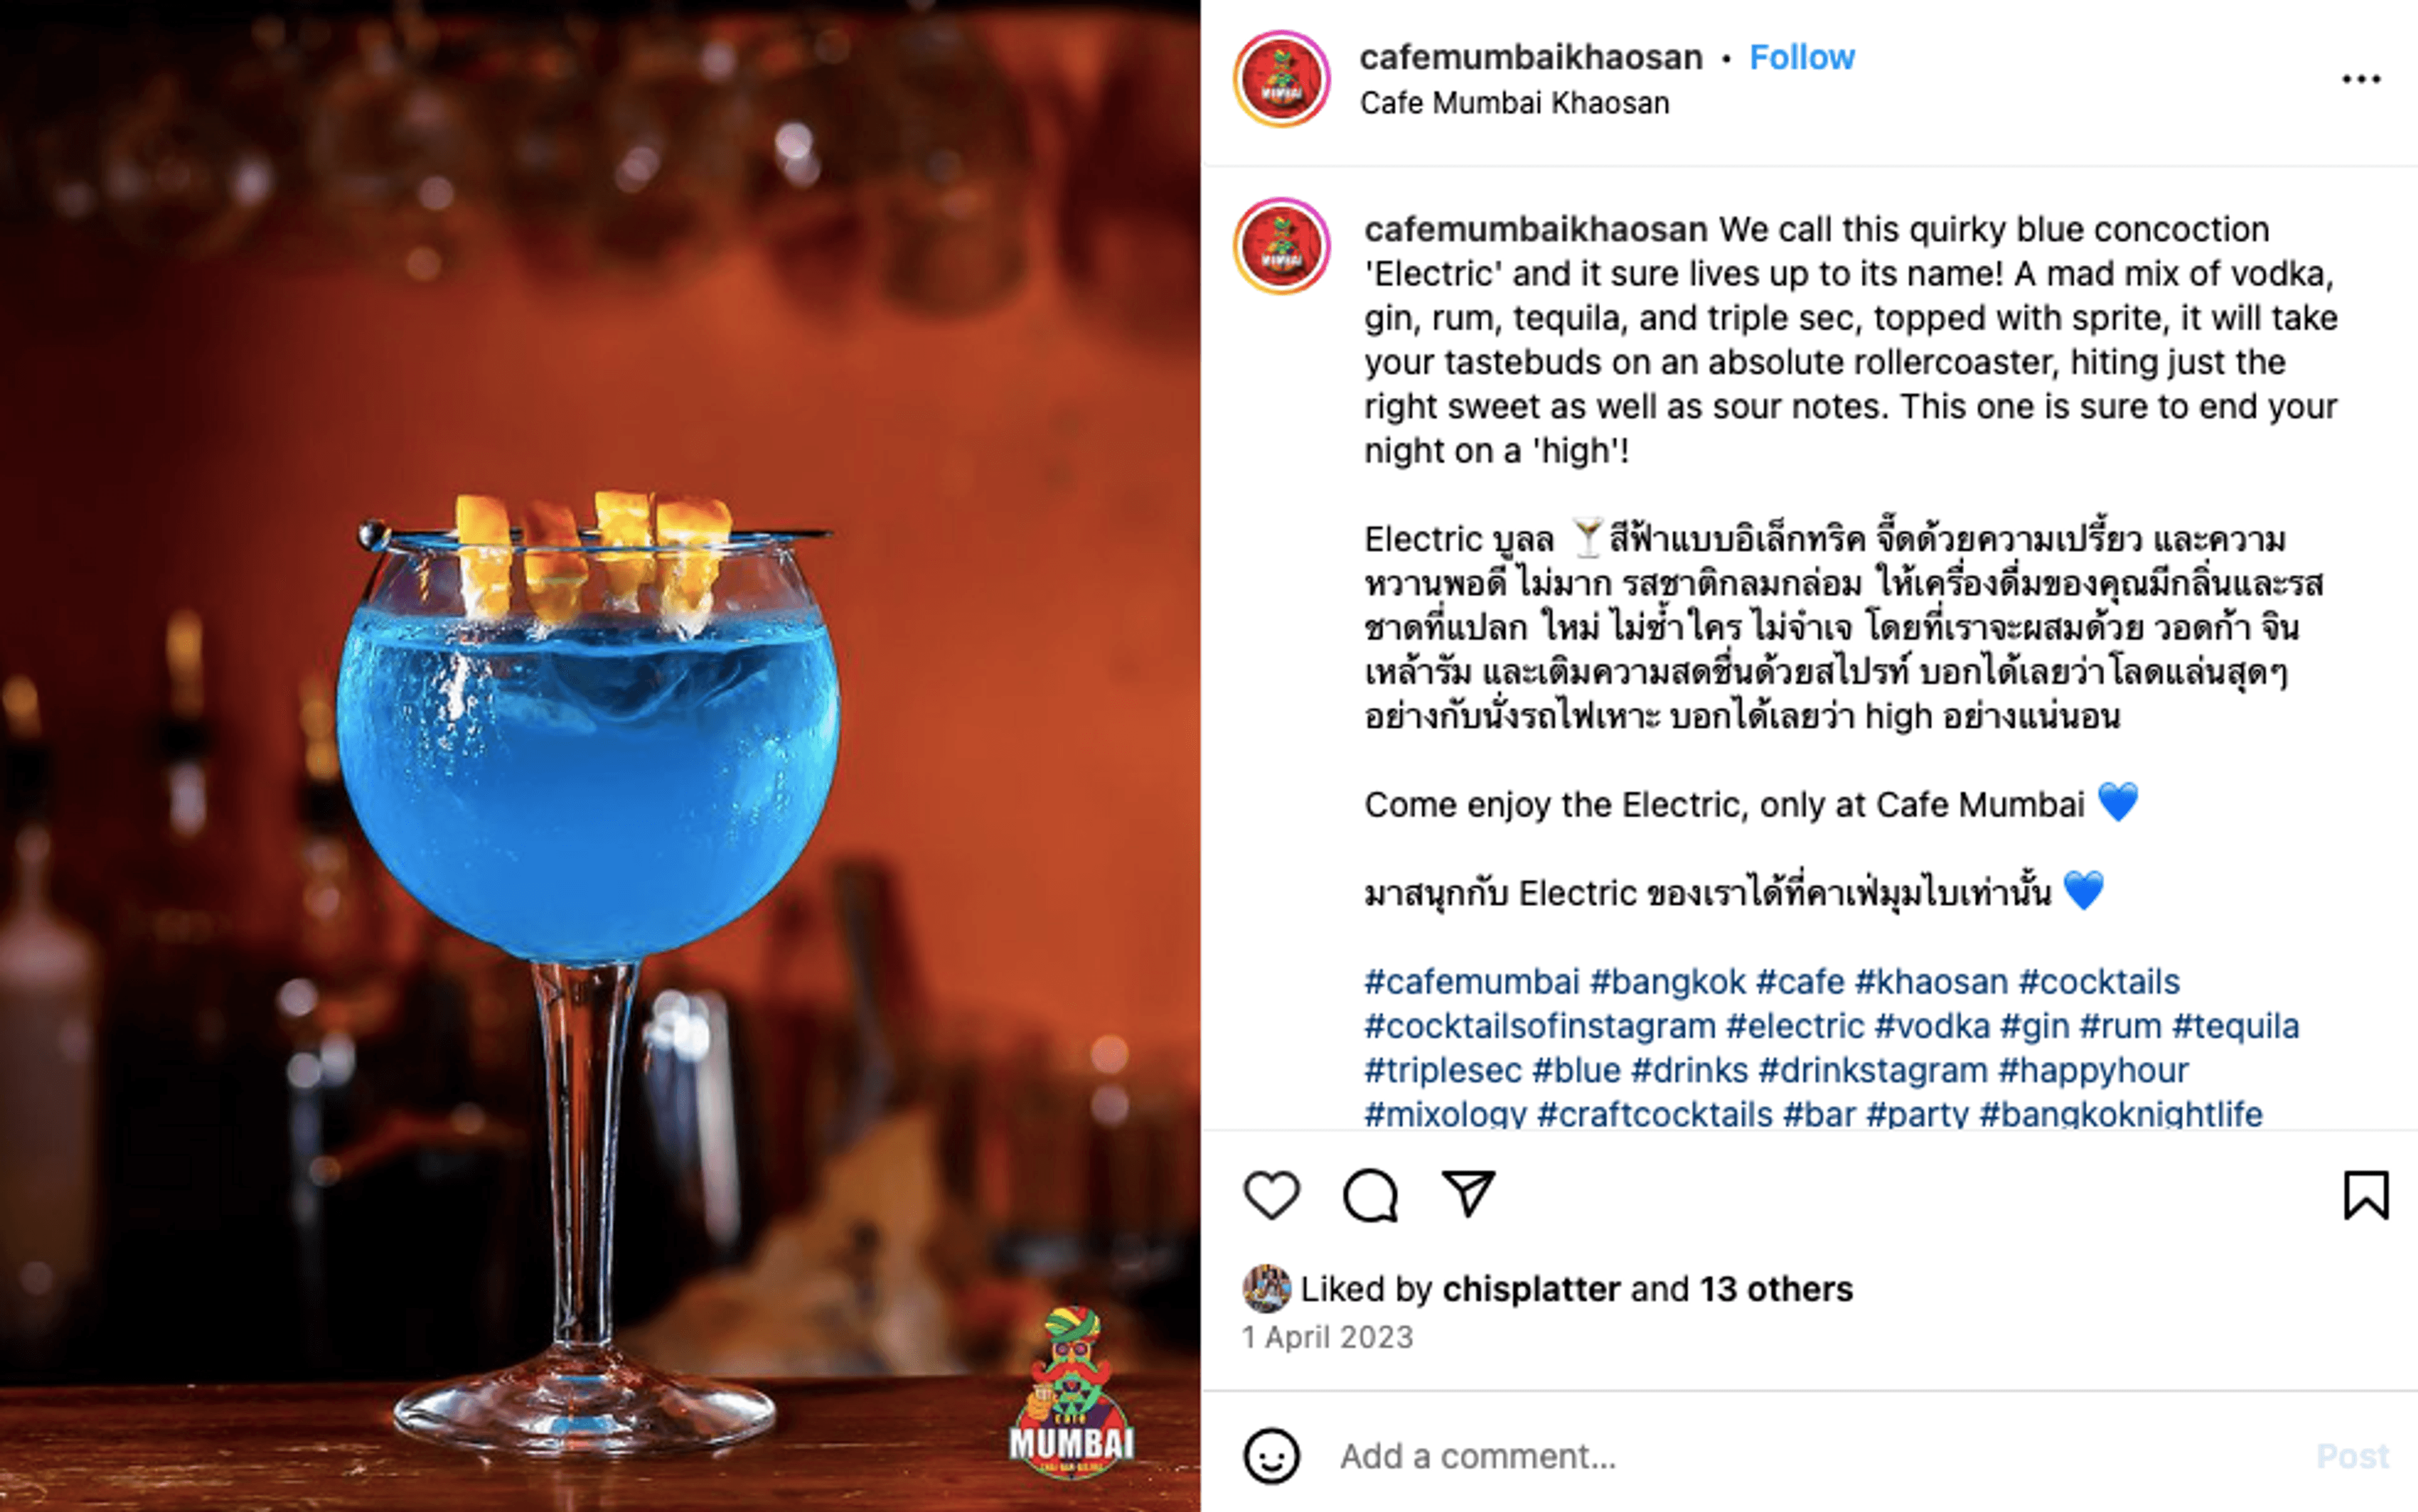
Task: Open the cafemumbaikhaosan username in header
Action: click(x=1531, y=57)
